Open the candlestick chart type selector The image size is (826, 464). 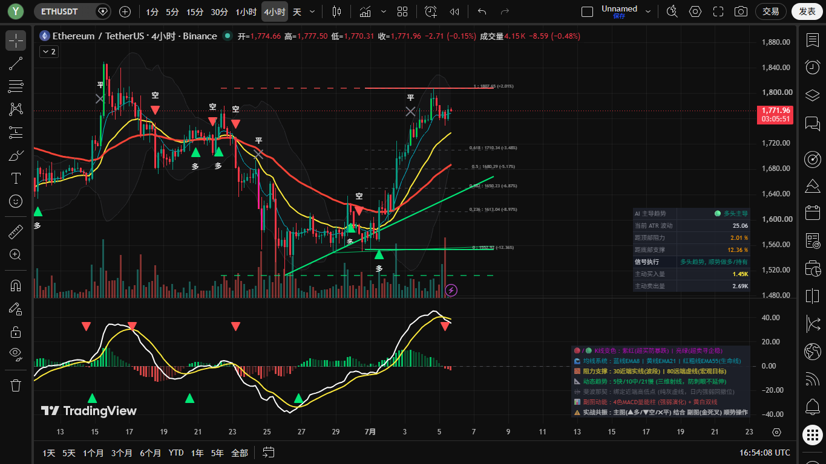click(x=337, y=11)
